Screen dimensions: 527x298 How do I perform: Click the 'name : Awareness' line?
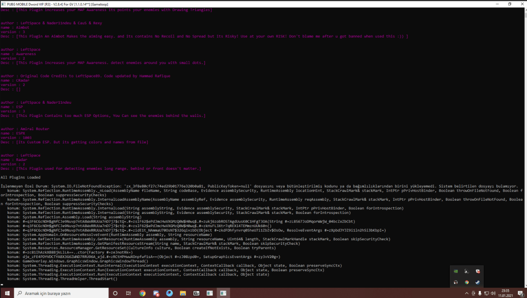[x=18, y=54]
